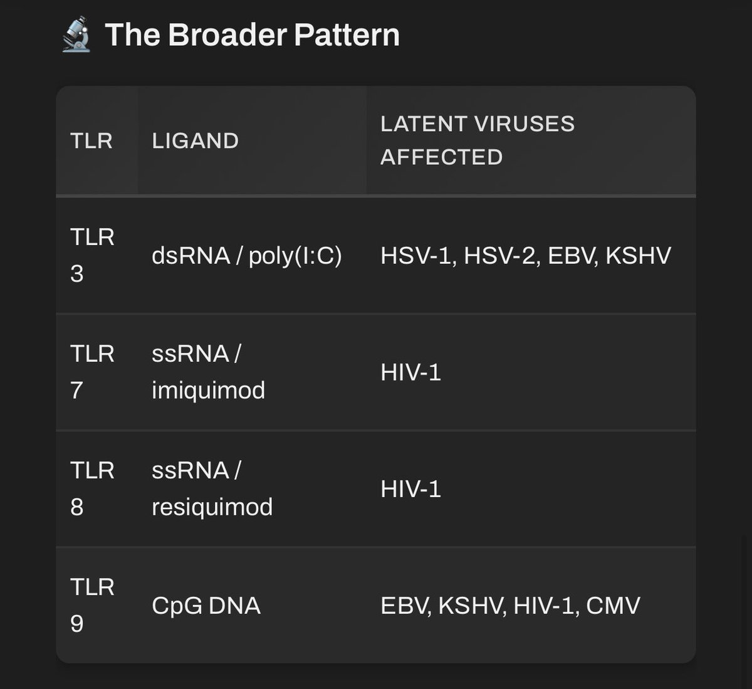Click the word resiquimod
Screen dimensions: 752x689
pos(212,507)
